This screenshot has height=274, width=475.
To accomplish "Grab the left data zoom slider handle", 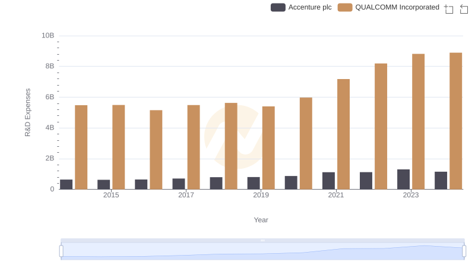I will pyautogui.click(x=61, y=251).
